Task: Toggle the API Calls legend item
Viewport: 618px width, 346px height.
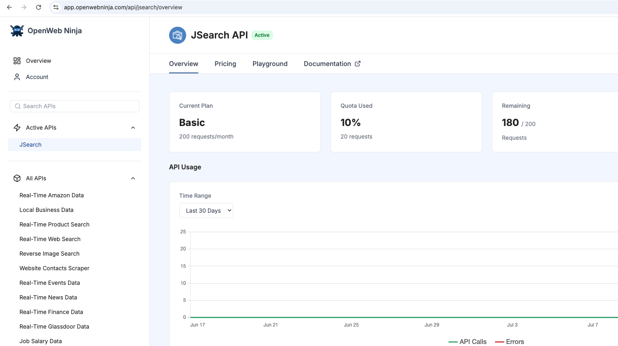Action: 468,342
